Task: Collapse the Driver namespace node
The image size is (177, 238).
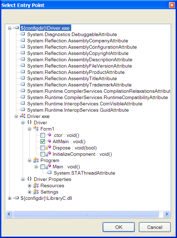Action: tap(23, 122)
